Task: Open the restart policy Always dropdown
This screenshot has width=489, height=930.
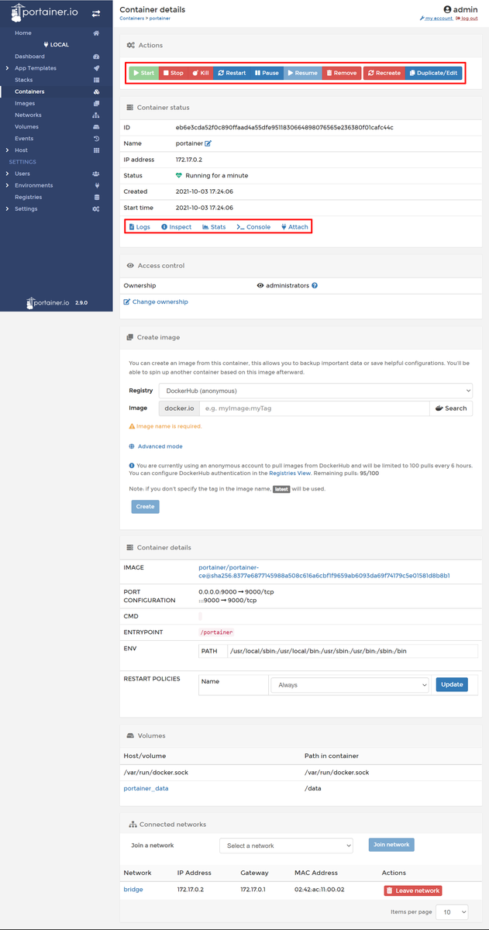Action: pyautogui.click(x=350, y=685)
